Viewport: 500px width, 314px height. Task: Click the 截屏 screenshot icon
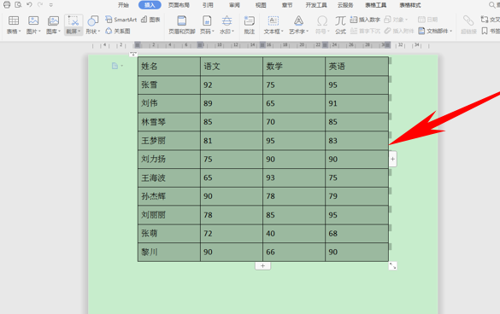[74, 20]
